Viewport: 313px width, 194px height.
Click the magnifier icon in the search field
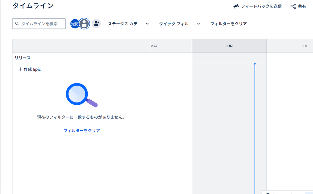click(x=17, y=23)
